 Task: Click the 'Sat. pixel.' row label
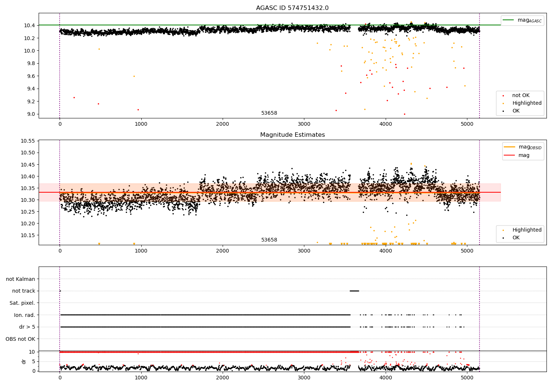[22, 303]
